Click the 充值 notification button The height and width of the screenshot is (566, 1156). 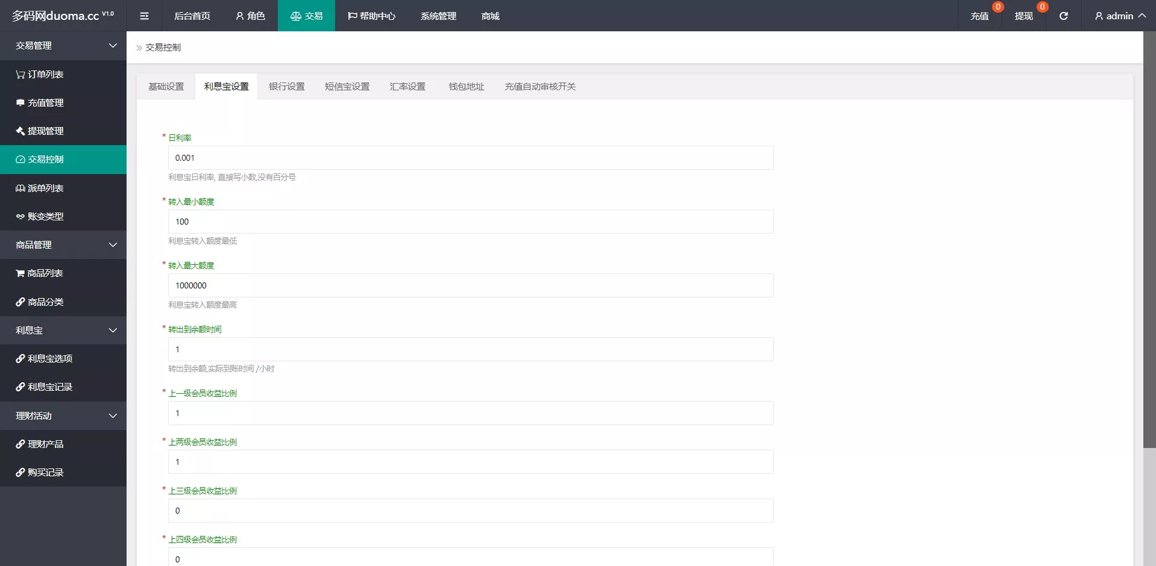tap(979, 16)
